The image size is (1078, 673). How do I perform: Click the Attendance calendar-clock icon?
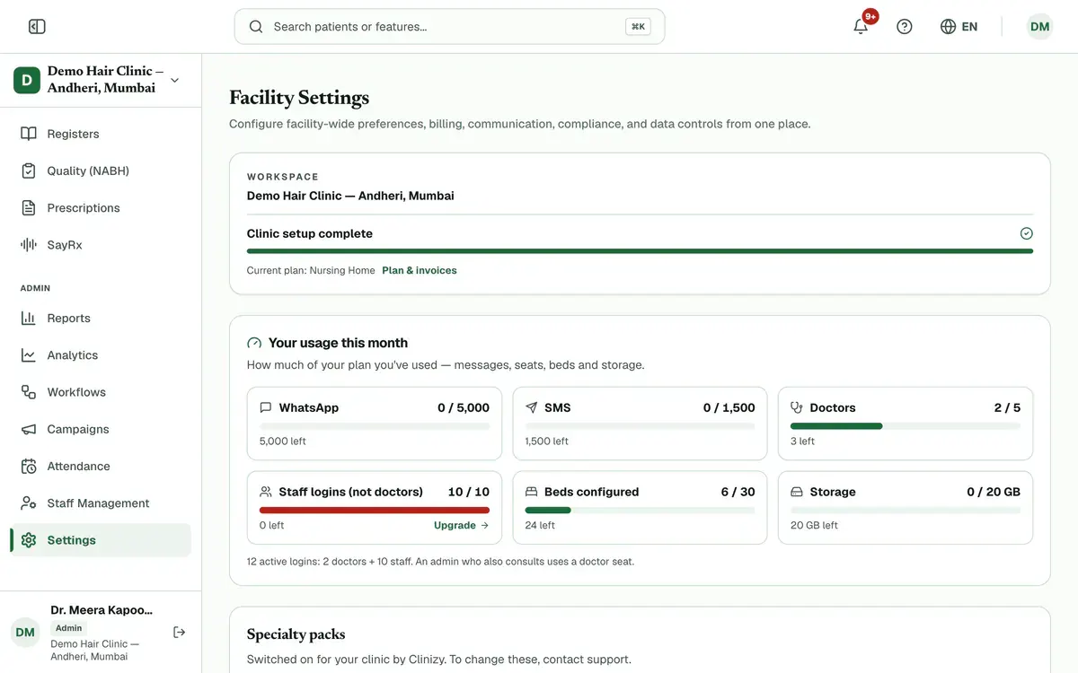pyautogui.click(x=29, y=466)
